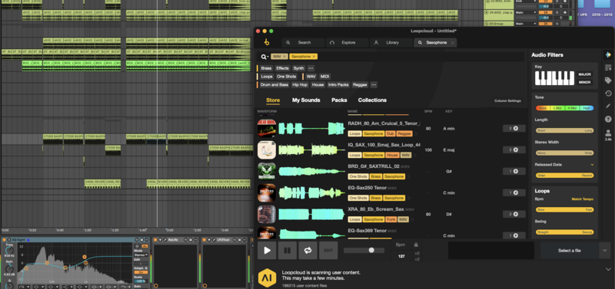615x289 pixels.
Task: Add the Drum and Bass genre tag
Action: pyautogui.click(x=274, y=85)
